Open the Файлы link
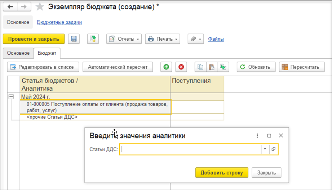This screenshot has width=332, height=190. click(x=216, y=39)
